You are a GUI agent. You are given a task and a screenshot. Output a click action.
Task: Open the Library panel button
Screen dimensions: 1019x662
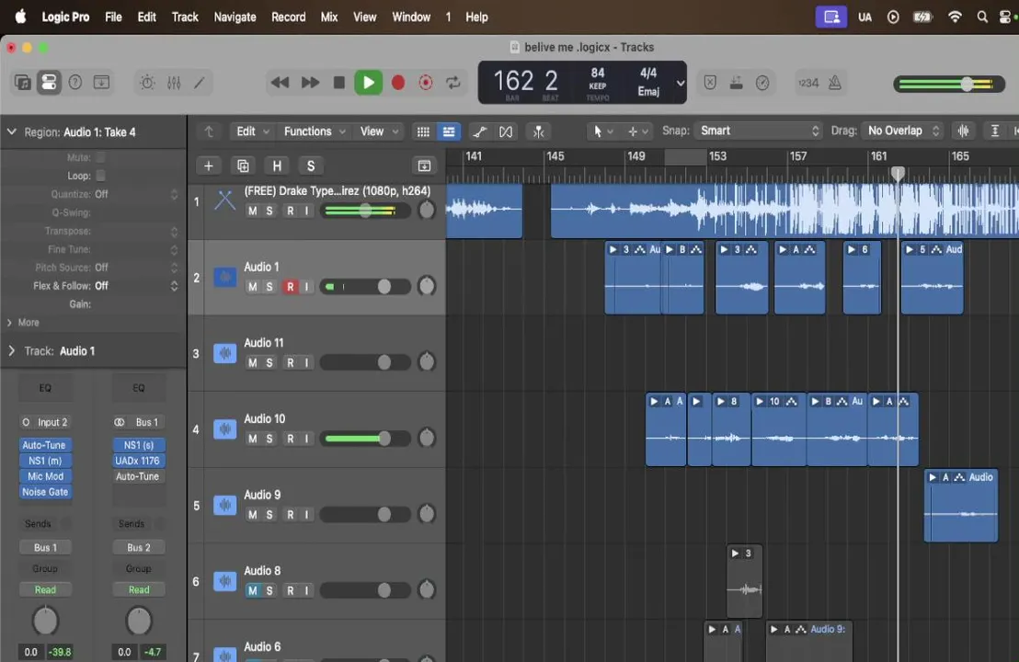[23, 83]
